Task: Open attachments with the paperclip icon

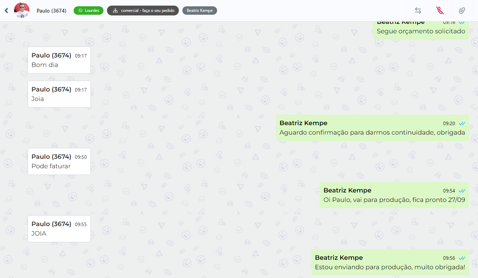Action: click(x=462, y=11)
